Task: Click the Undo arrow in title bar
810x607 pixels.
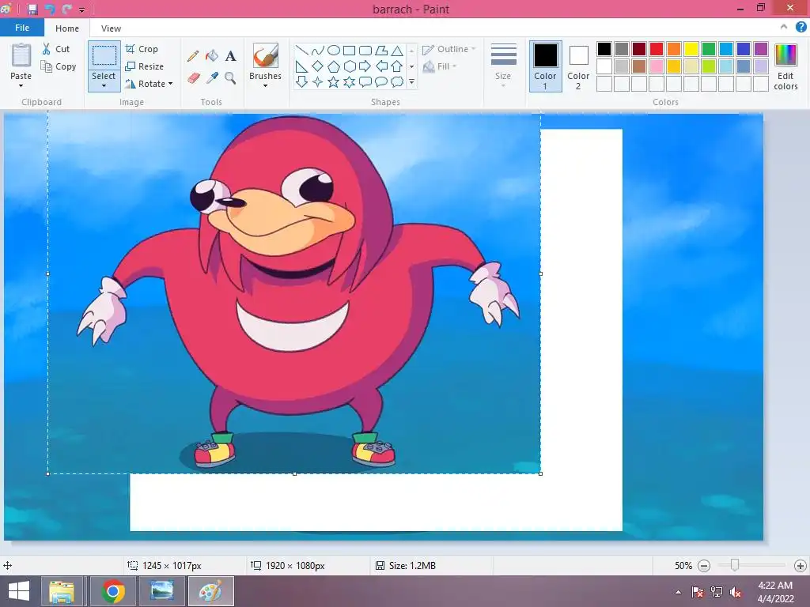Action: pyautogui.click(x=50, y=9)
